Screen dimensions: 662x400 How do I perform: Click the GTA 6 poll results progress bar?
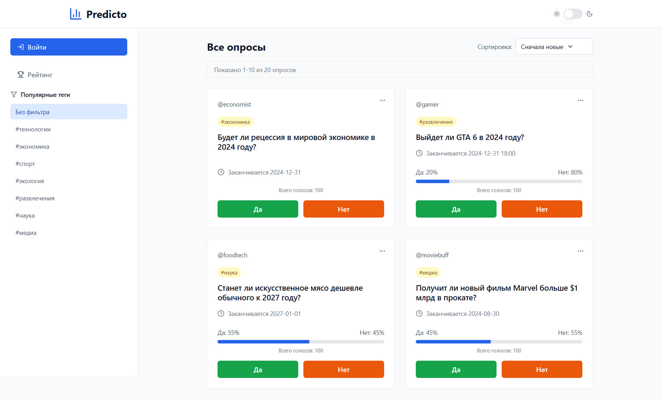pos(499,181)
